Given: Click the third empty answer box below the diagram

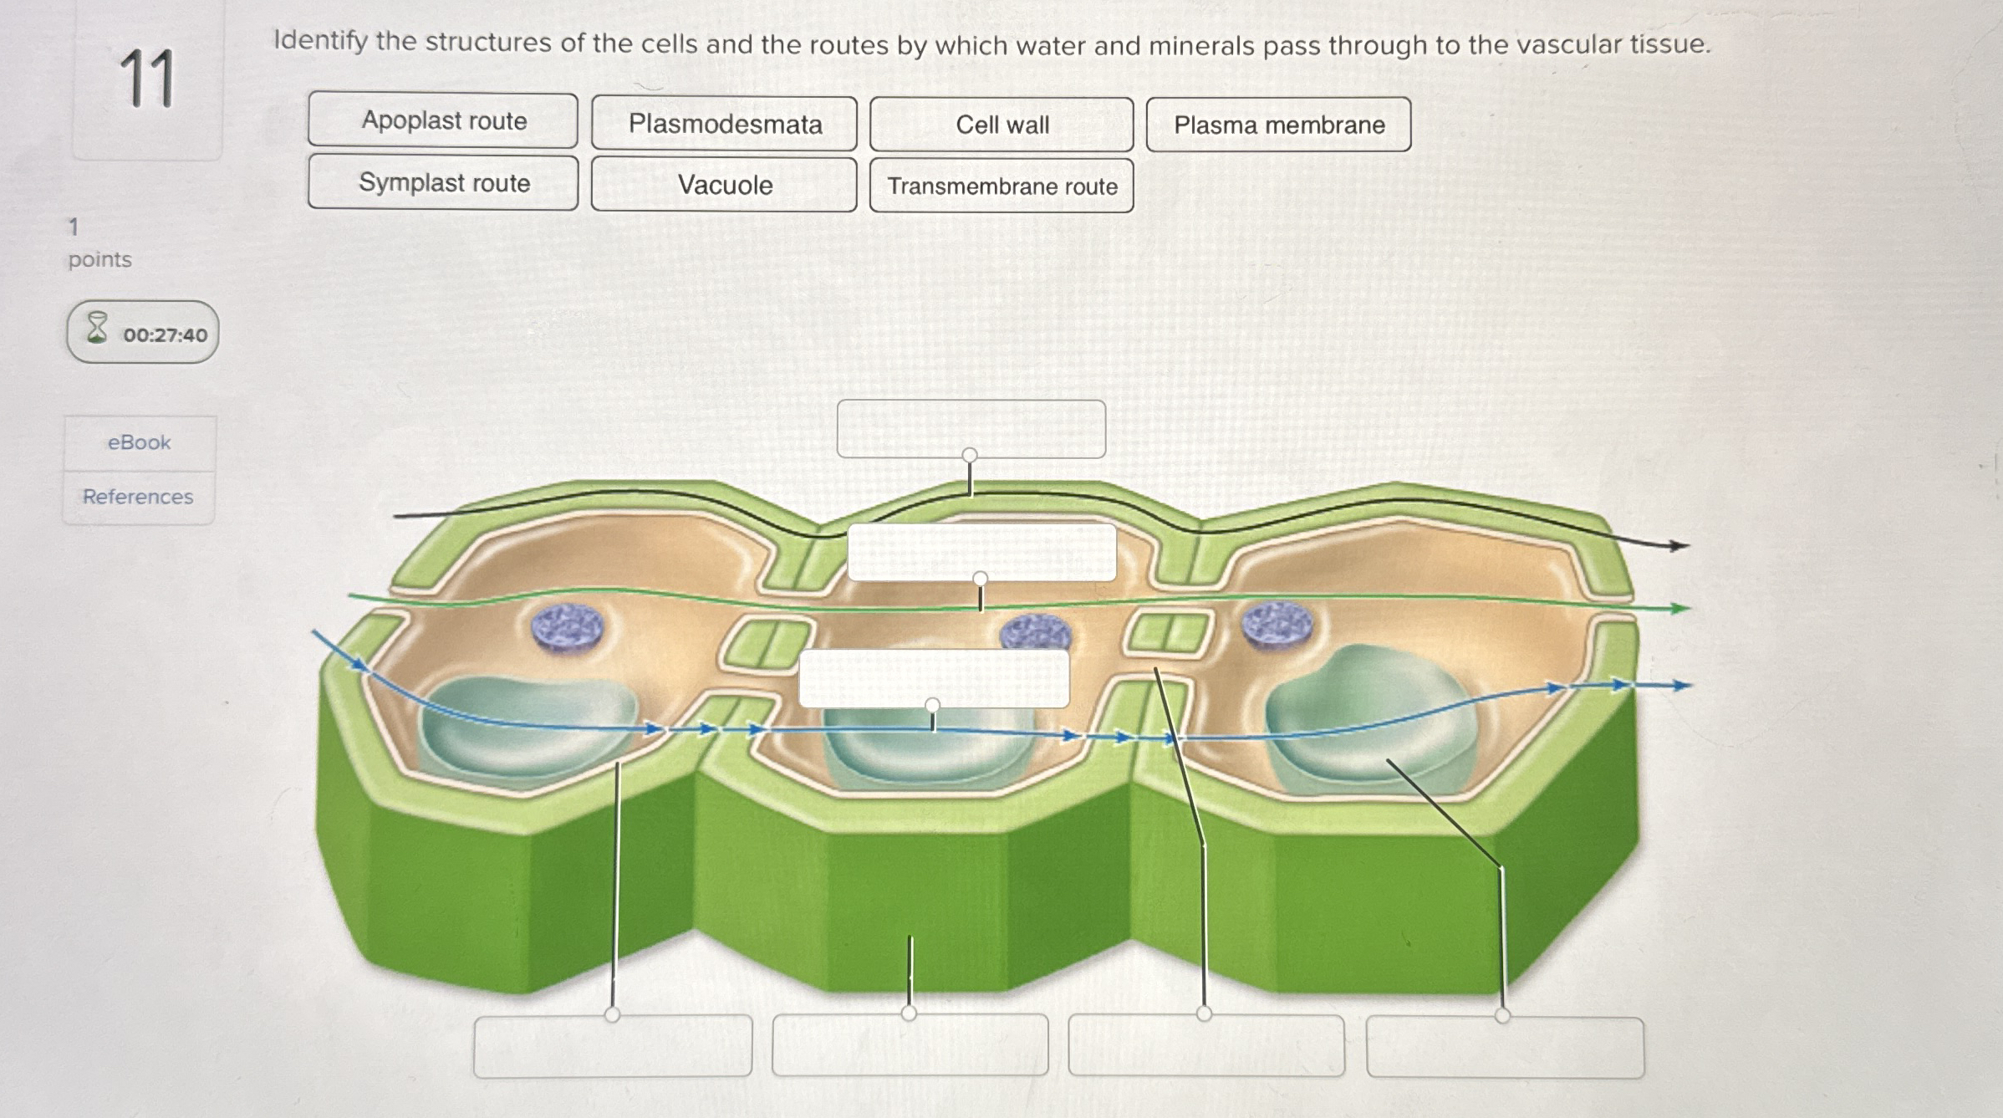Looking at the screenshot, I should click(1206, 1045).
